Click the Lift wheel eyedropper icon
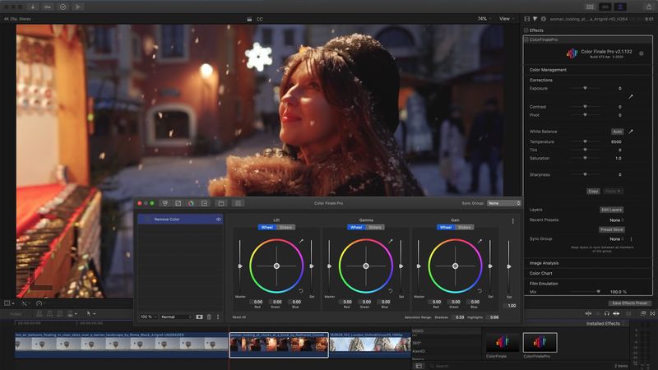The width and height of the screenshot is (658, 370). 301,241
